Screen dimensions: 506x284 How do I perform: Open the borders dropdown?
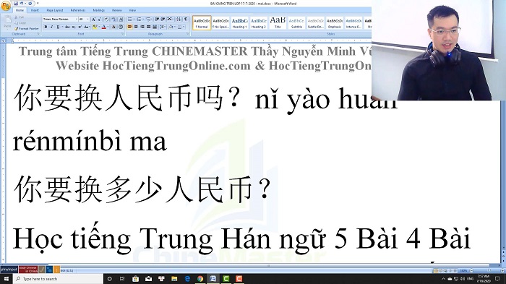tap(184, 27)
